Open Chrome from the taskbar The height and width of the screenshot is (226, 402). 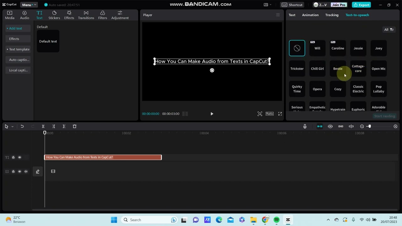coord(265,220)
